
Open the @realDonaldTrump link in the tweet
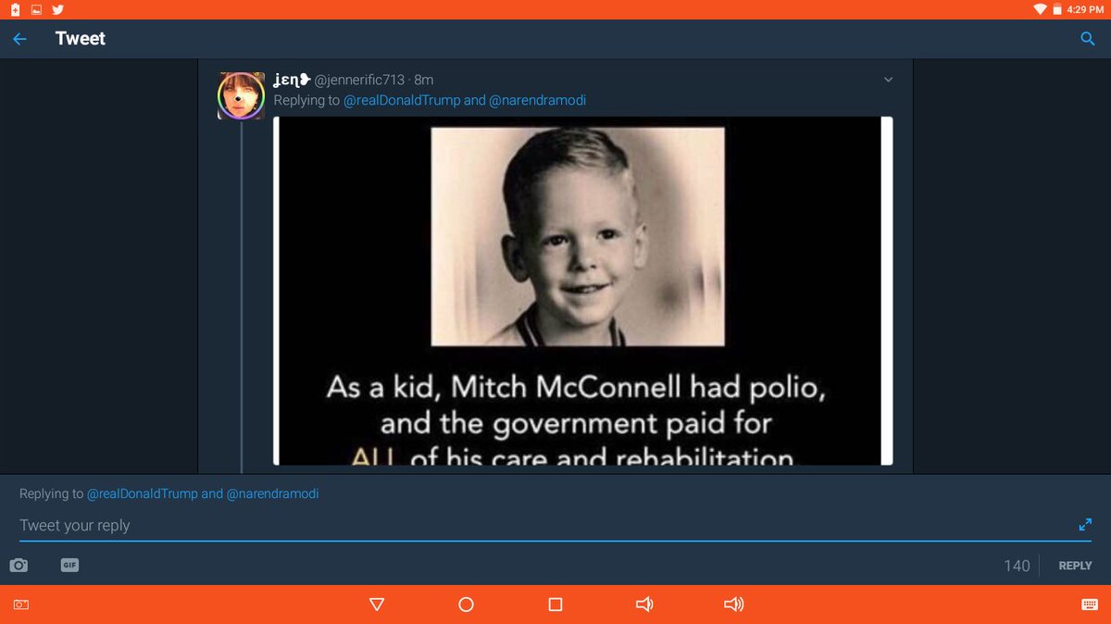(x=402, y=100)
